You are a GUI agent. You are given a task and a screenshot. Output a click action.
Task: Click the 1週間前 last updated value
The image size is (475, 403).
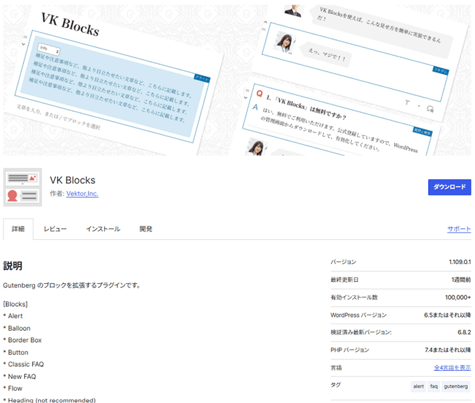(x=461, y=280)
